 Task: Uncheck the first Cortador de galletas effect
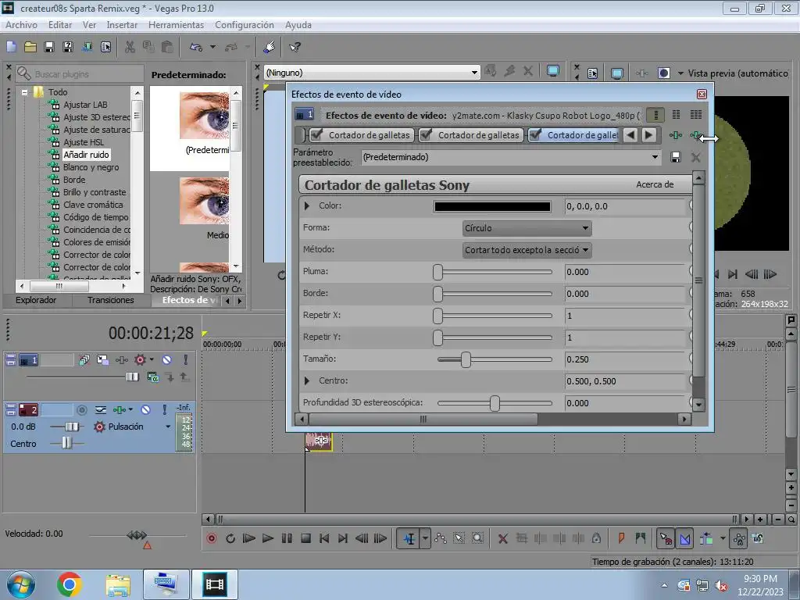316,134
